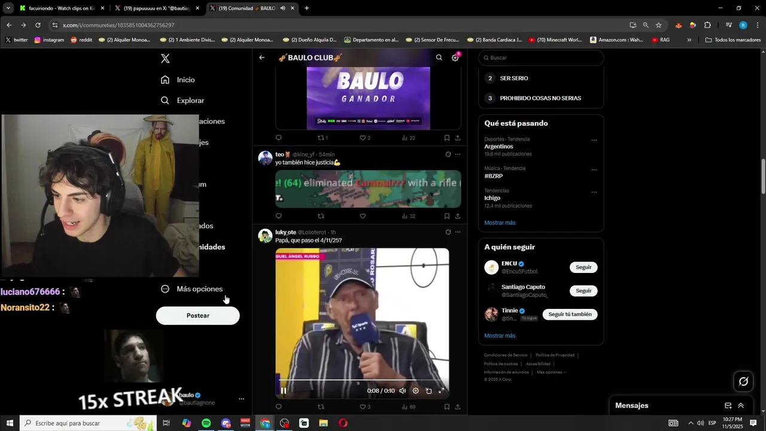Bookmark teo's post

(446, 216)
